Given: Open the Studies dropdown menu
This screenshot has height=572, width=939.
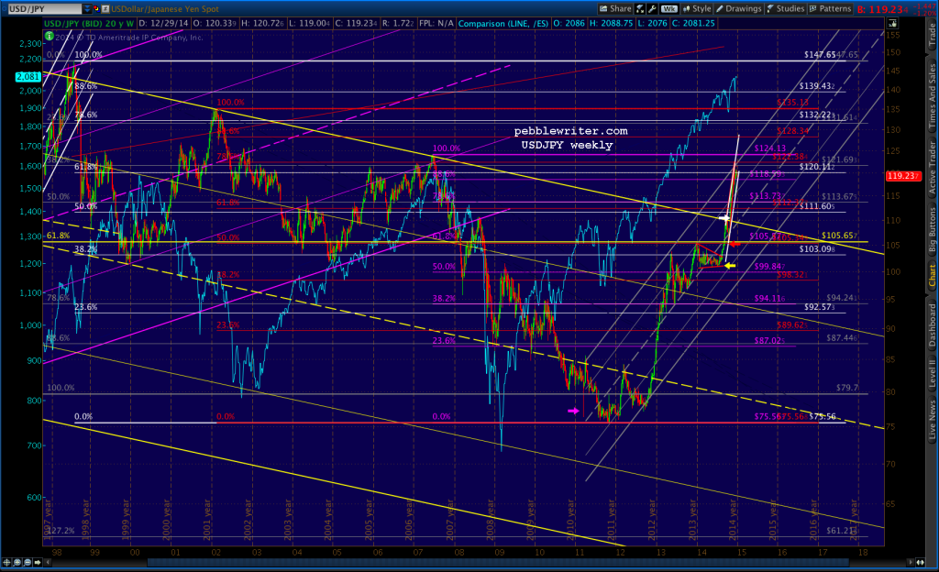Looking at the screenshot, I should pos(788,6).
